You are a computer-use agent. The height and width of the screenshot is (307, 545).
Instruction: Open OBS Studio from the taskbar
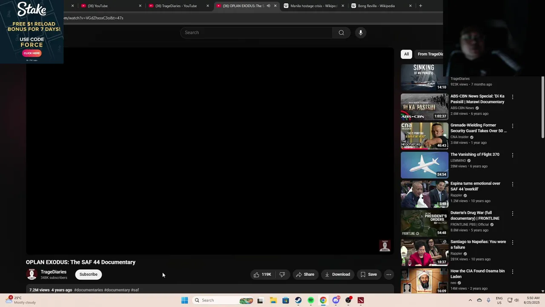click(x=348, y=300)
